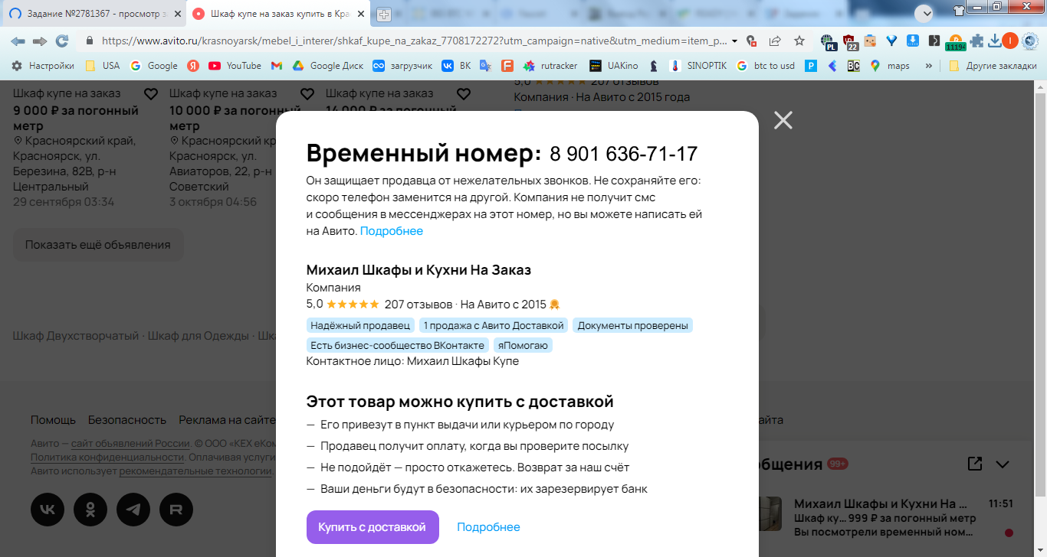Open the 'Настройки' bookmark

tap(42, 66)
